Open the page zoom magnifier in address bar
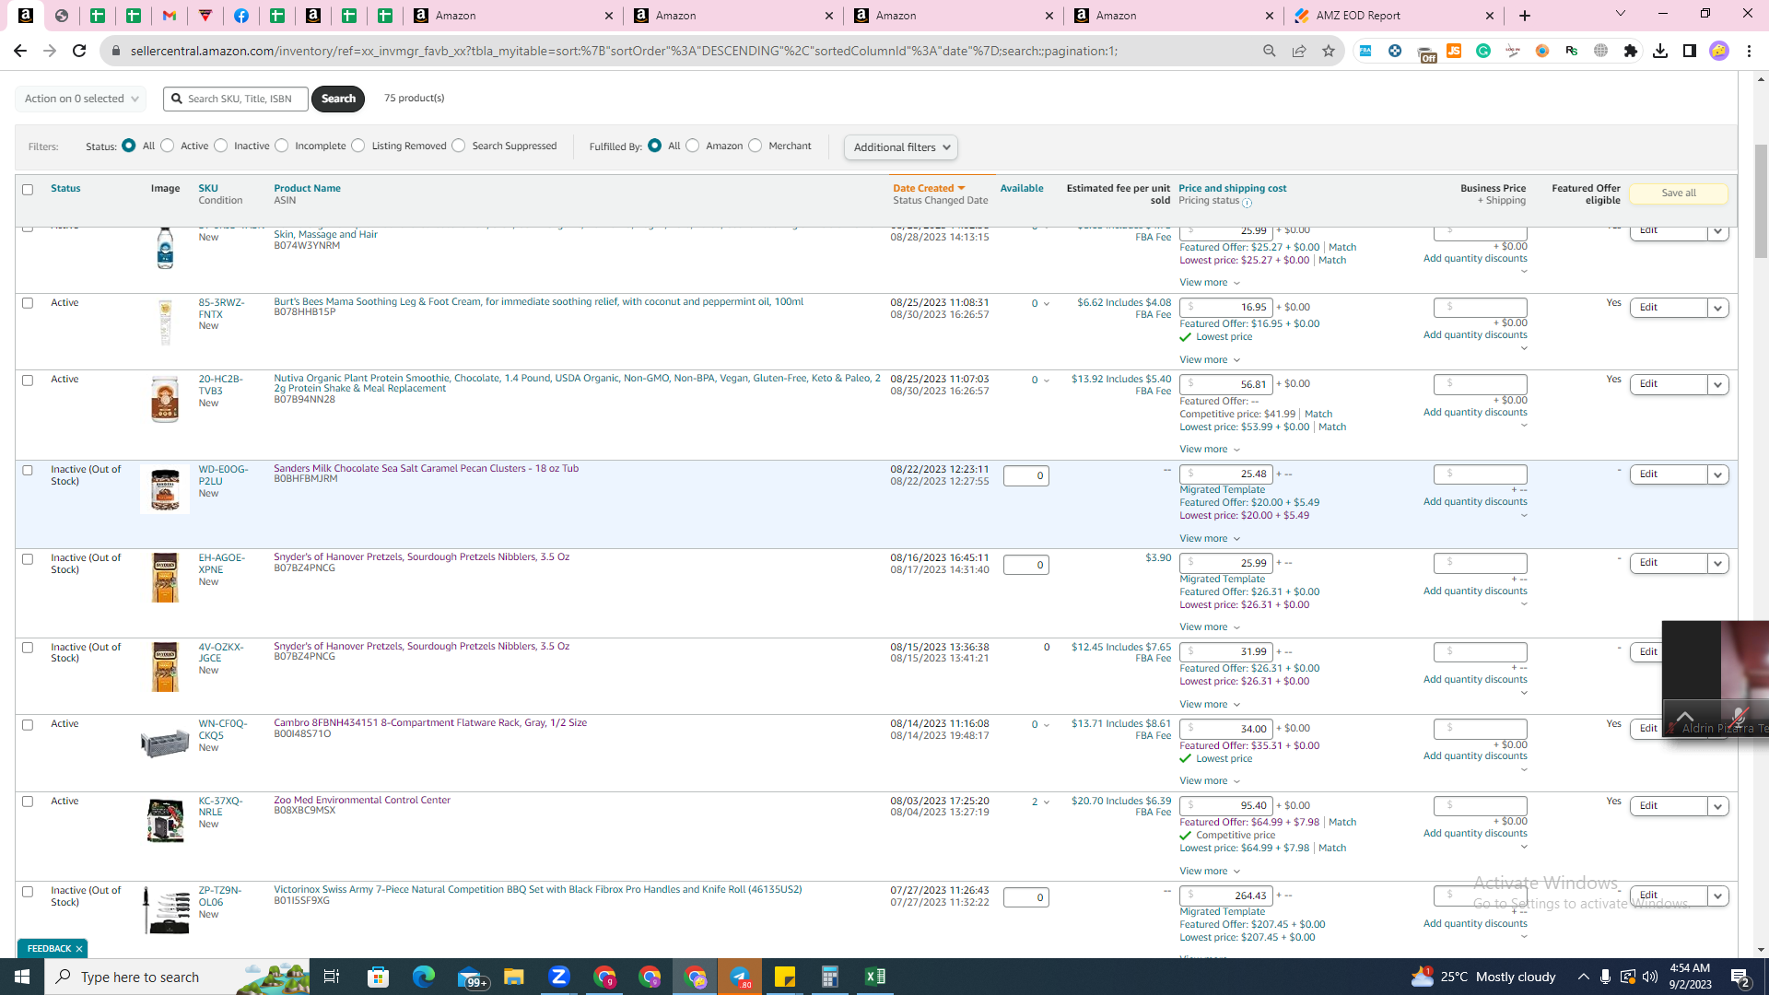The width and height of the screenshot is (1769, 995). (x=1270, y=51)
